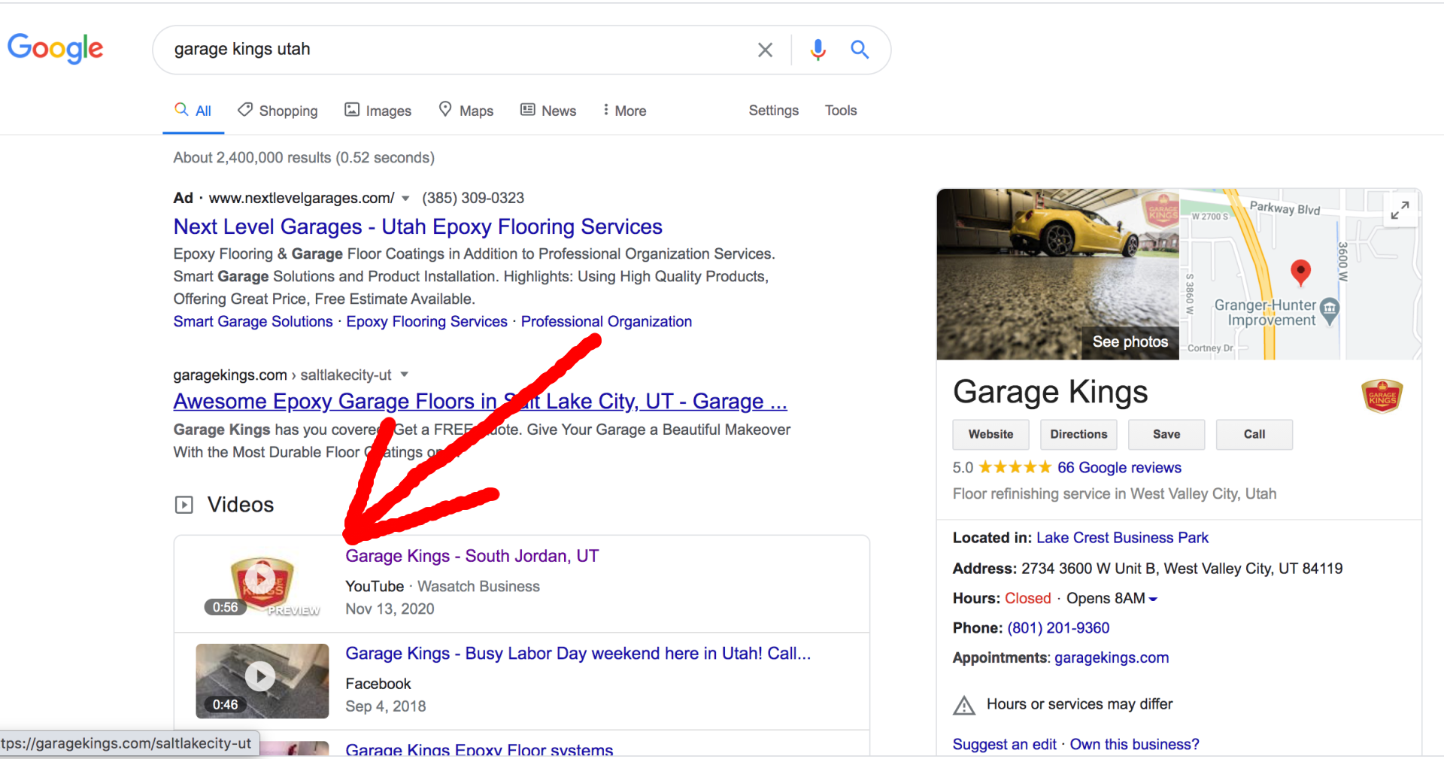Click the red map location pin
This screenshot has width=1444, height=759.
(1300, 272)
